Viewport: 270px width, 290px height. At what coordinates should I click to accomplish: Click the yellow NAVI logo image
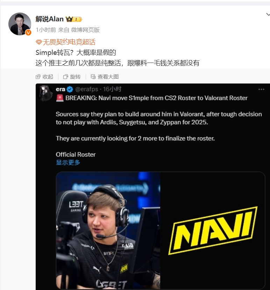[x=213, y=231]
